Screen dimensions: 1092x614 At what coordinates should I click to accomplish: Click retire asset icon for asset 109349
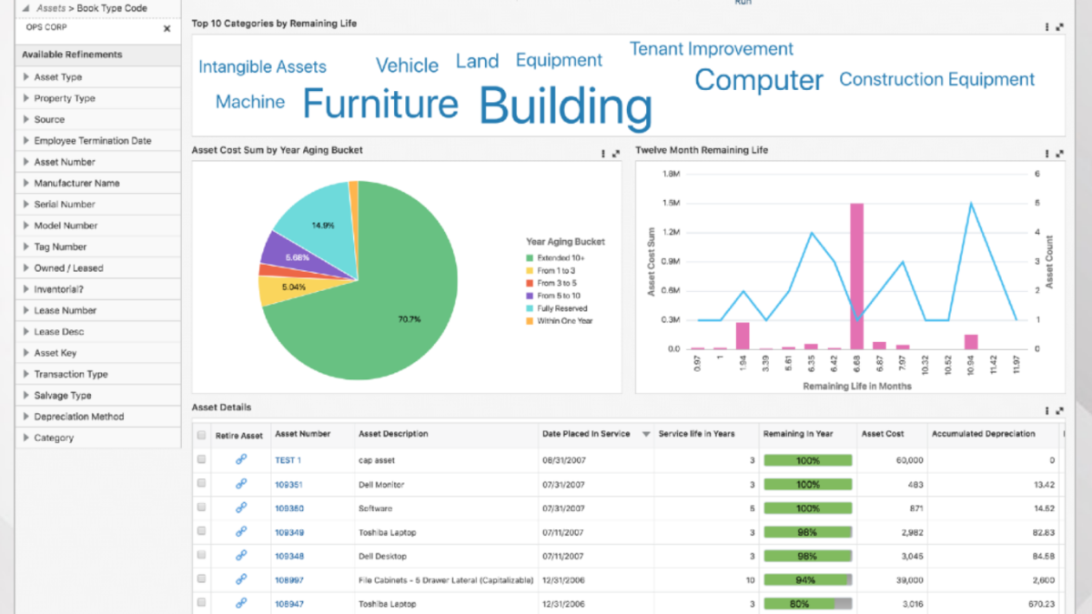(x=241, y=531)
